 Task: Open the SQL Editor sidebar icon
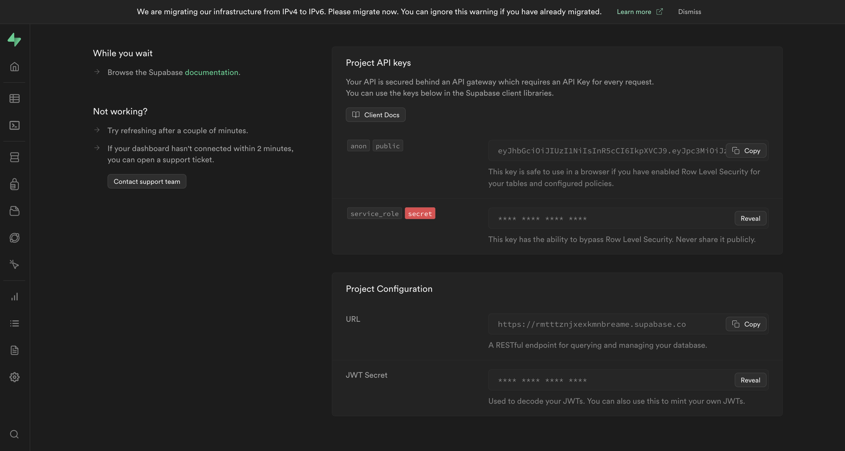[x=15, y=125]
